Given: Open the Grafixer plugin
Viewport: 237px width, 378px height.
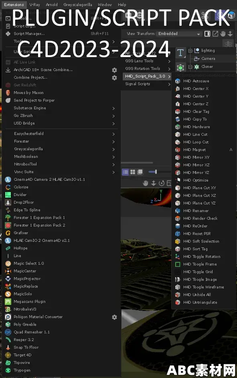Looking at the screenshot, I should (x=21, y=233).
